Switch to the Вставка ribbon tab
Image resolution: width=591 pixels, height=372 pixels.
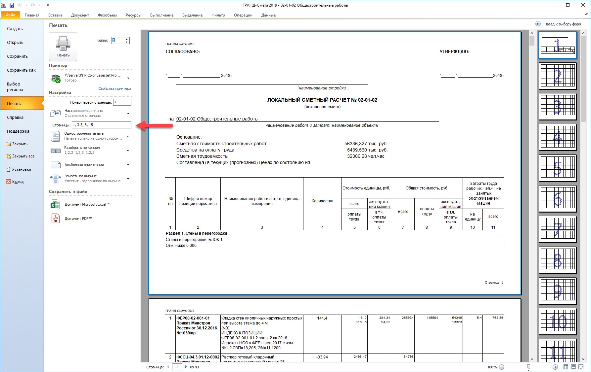click(x=55, y=15)
